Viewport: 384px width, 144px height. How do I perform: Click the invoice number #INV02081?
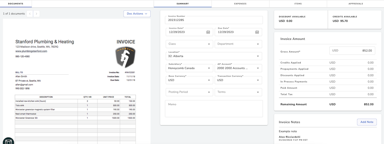(130, 72)
